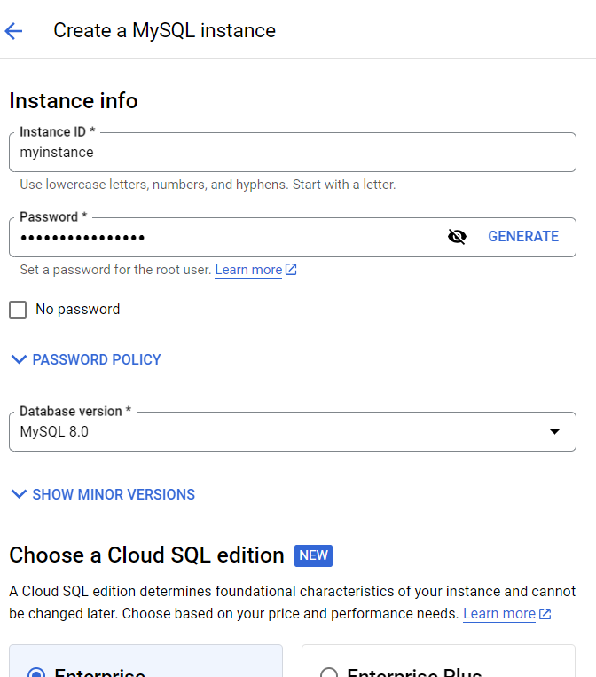Toggle password visibility with the eye icon
The height and width of the screenshot is (677, 596).
pos(457,237)
